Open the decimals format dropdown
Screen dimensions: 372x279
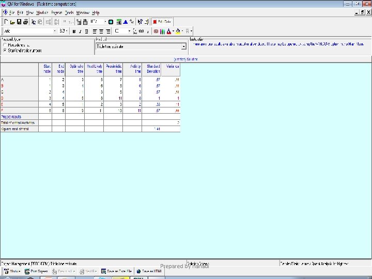(129, 31)
